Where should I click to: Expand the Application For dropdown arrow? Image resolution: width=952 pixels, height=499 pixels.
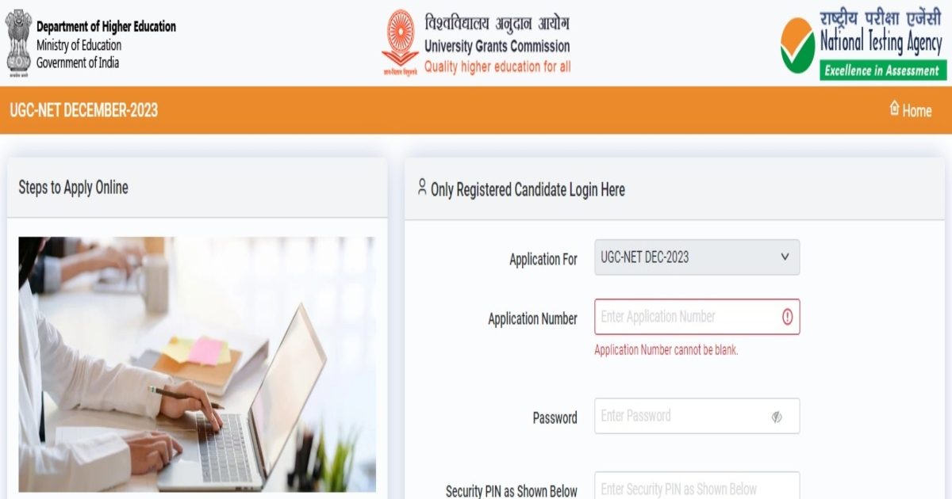pos(785,257)
